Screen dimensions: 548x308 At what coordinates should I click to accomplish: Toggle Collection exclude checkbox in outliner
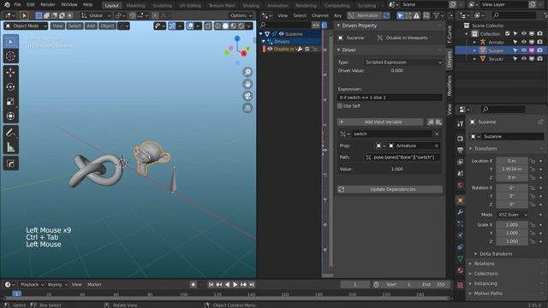508,33
